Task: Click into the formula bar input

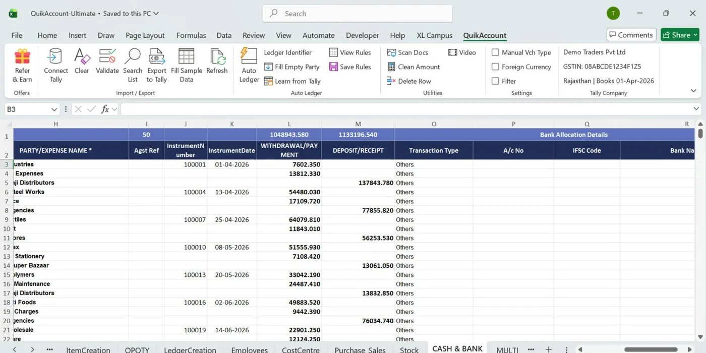Action: (x=406, y=109)
